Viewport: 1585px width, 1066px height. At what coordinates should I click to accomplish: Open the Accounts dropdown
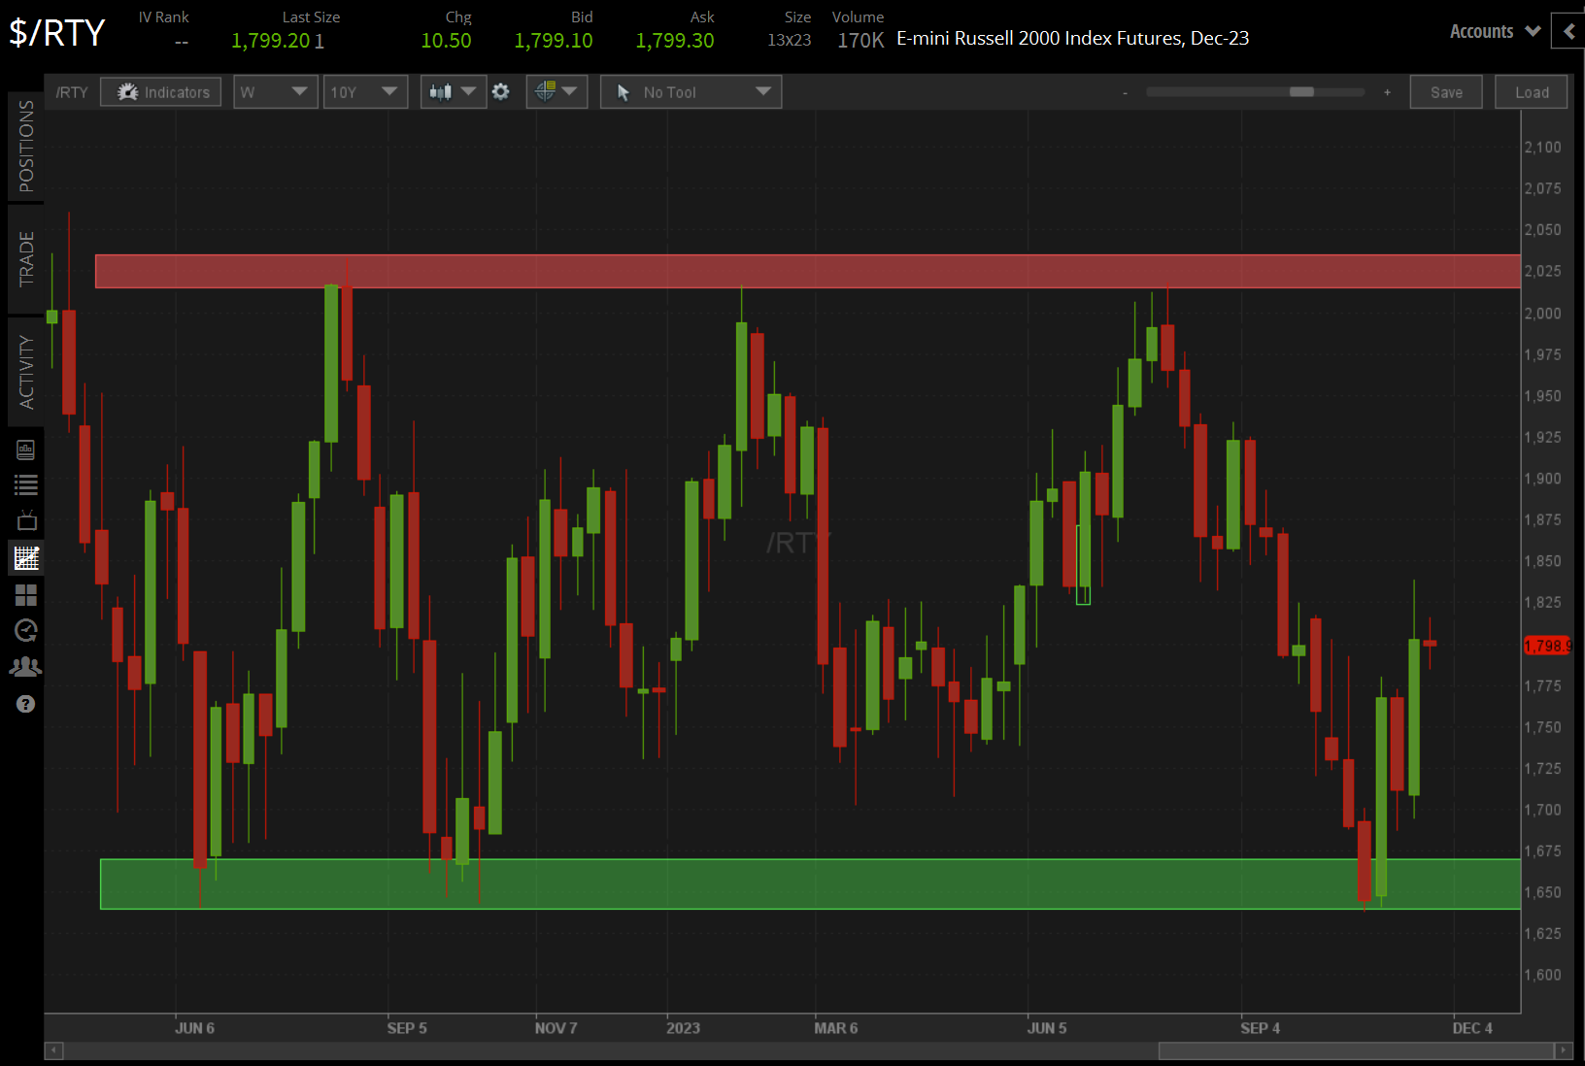point(1493,31)
